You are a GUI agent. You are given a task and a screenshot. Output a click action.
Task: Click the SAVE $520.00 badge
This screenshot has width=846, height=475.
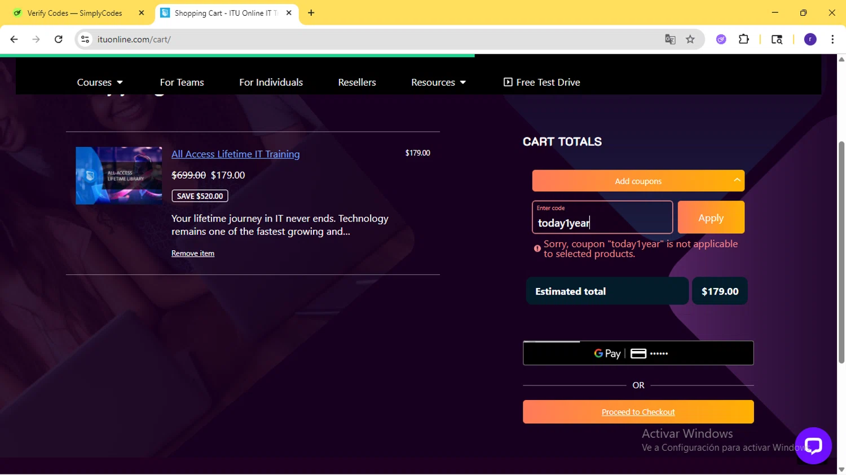[200, 196]
